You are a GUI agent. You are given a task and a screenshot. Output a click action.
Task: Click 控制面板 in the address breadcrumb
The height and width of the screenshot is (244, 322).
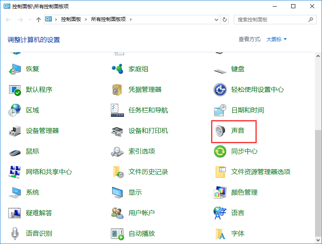(71, 19)
